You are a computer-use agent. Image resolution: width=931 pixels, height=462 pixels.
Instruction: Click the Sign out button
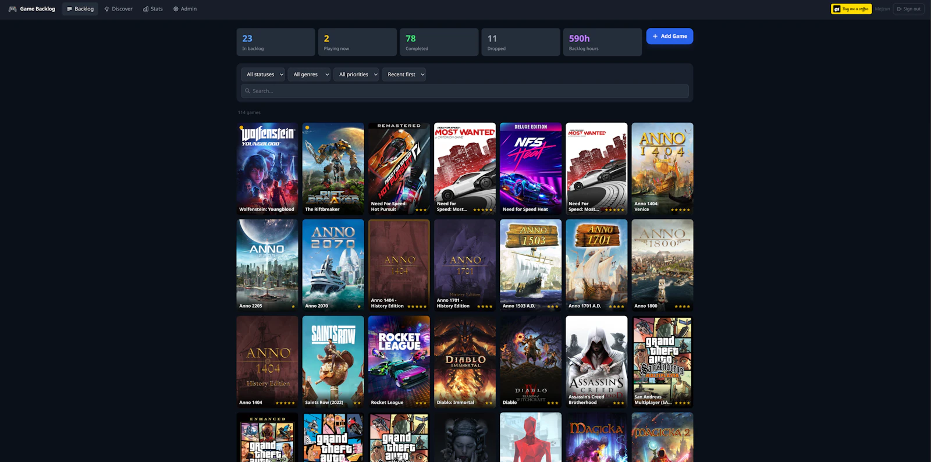909,9
